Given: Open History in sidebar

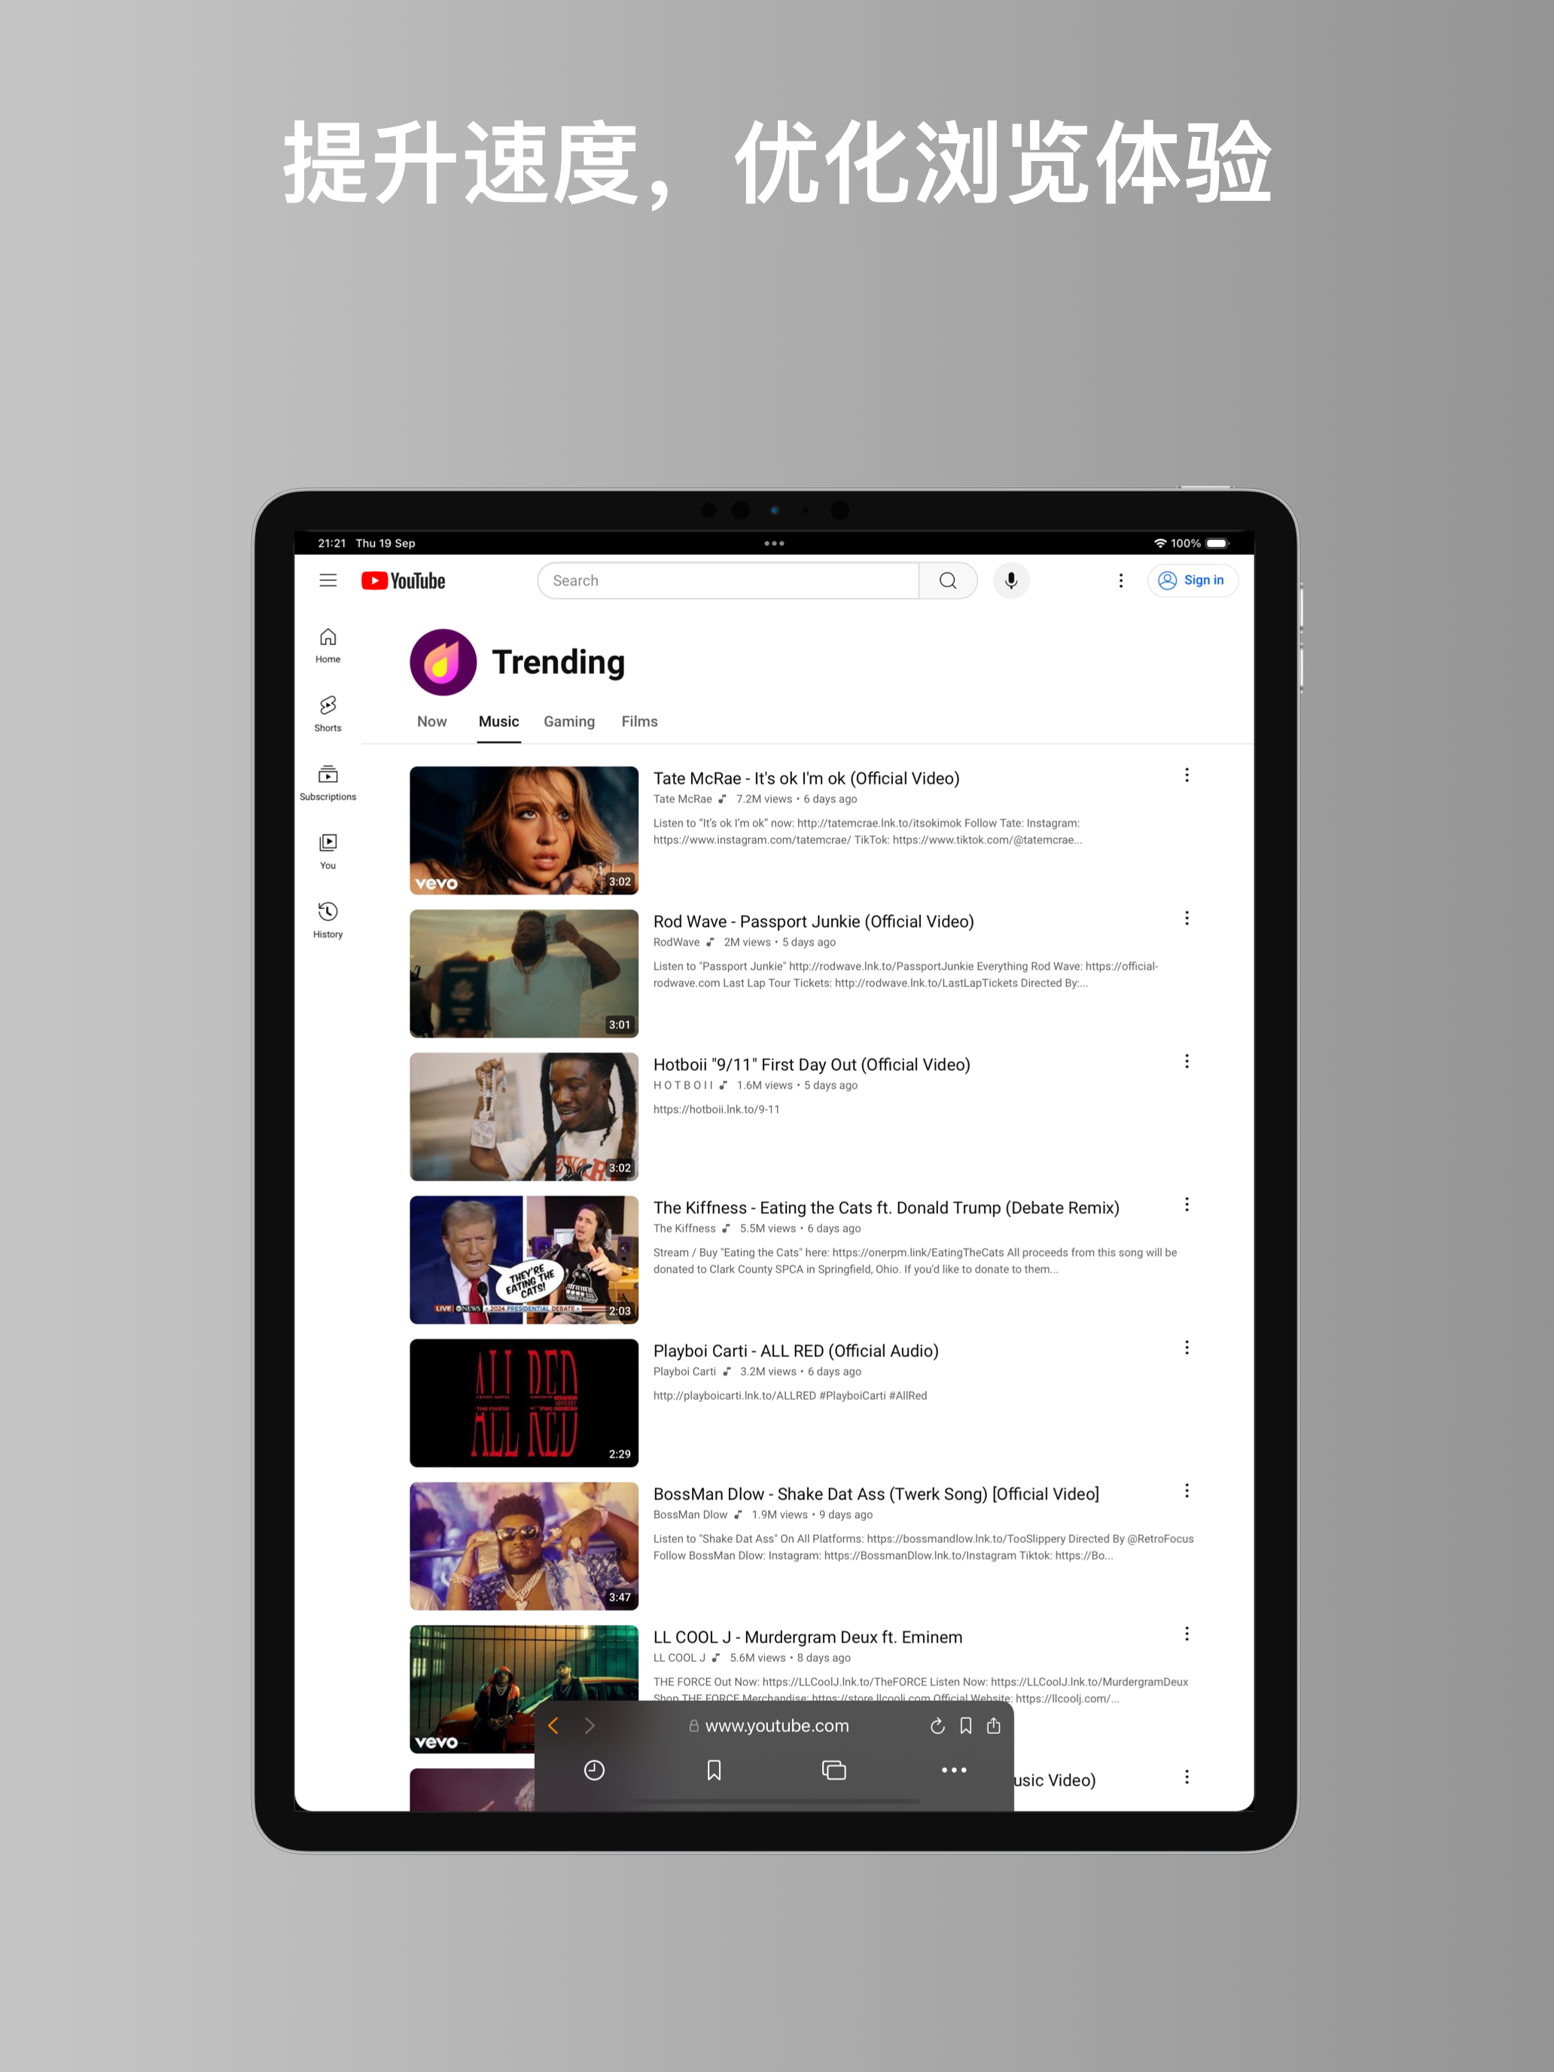Looking at the screenshot, I should pyautogui.click(x=328, y=920).
